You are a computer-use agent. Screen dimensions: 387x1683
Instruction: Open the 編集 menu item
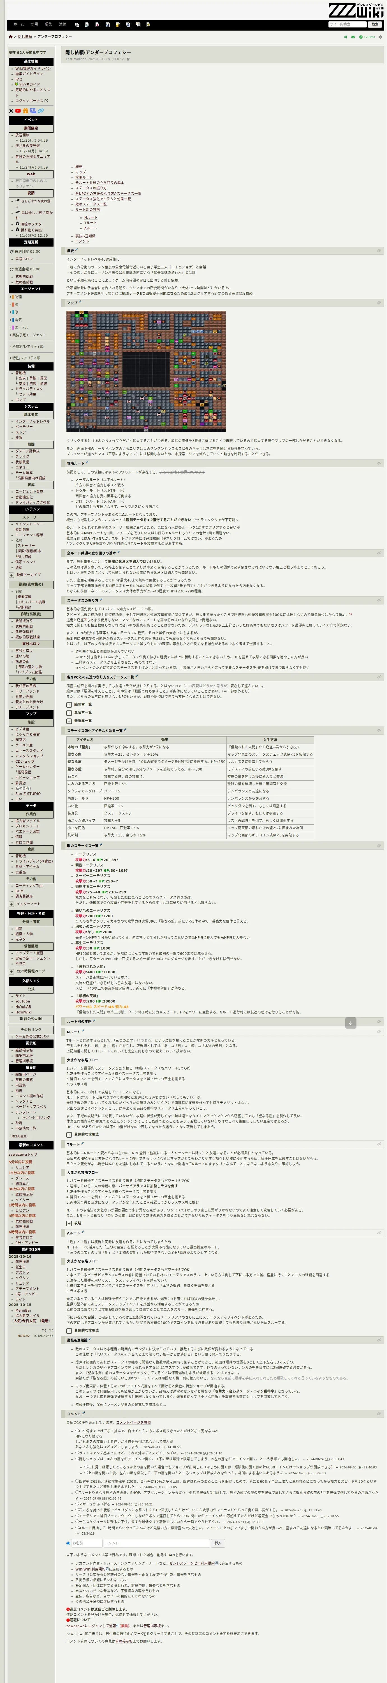(x=48, y=24)
